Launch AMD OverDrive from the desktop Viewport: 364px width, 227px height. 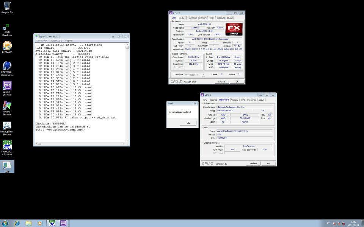point(7,30)
